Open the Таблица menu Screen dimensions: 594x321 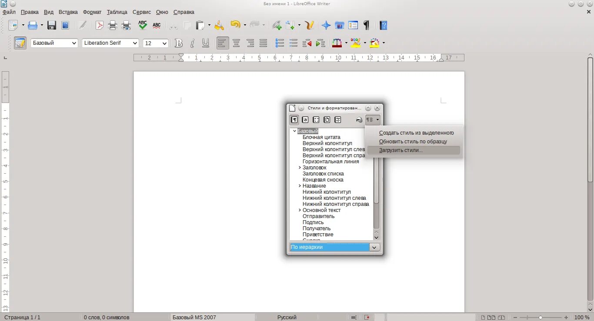(117, 12)
